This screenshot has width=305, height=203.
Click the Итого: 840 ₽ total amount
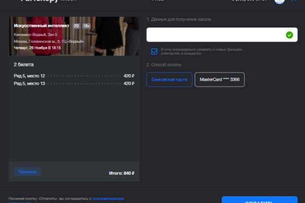pyautogui.click(x=121, y=173)
